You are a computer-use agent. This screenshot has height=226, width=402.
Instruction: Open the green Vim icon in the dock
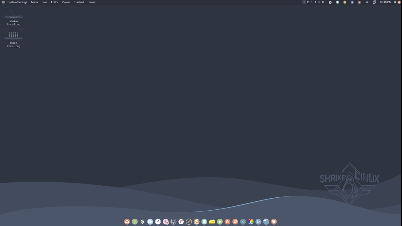(x=220, y=222)
